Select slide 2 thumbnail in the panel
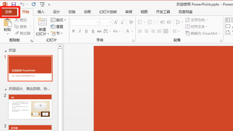Screen dimensions: 233x131 click(x=30, y=107)
